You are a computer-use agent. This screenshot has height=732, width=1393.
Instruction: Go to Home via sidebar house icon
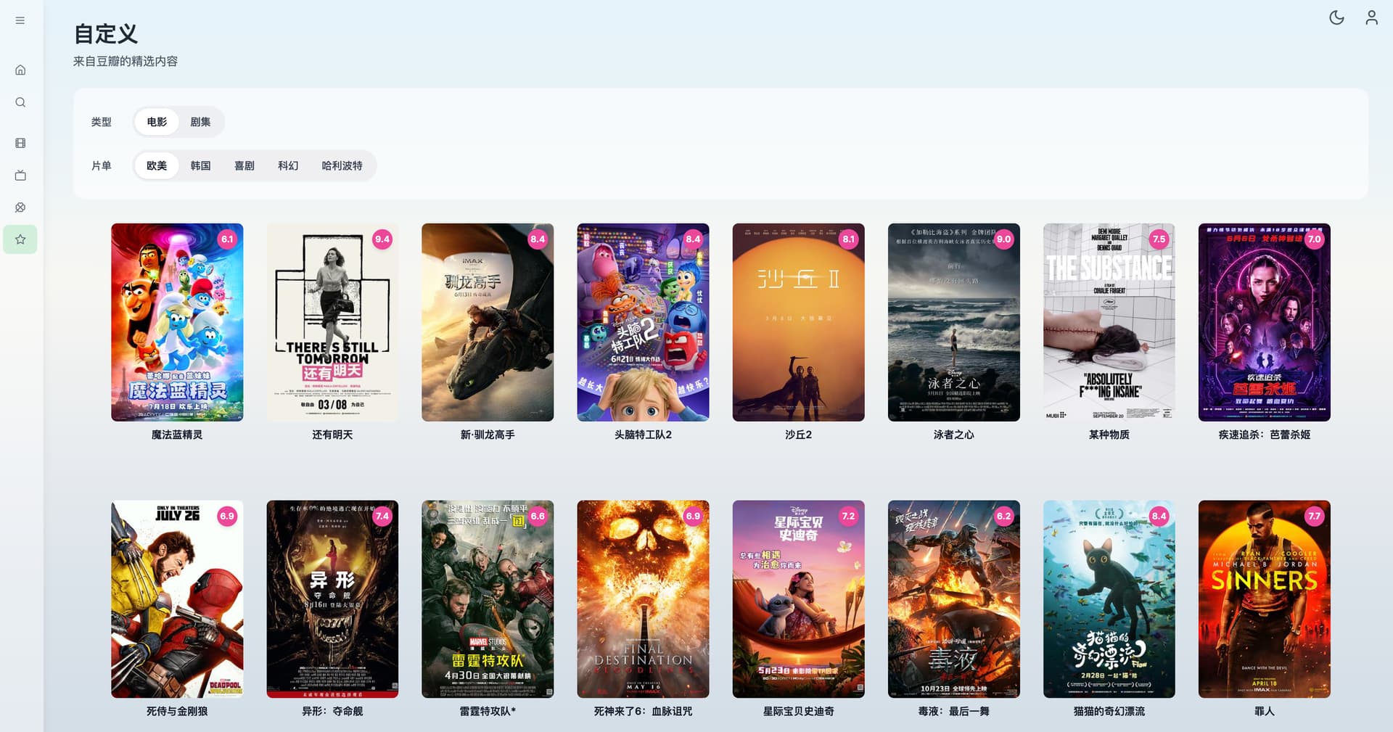click(20, 70)
